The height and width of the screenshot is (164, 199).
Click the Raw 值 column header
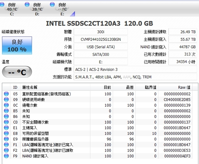point(175,87)
